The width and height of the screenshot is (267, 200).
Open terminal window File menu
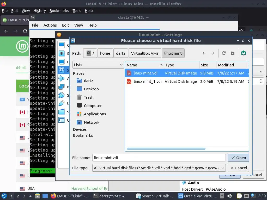click(x=35, y=25)
